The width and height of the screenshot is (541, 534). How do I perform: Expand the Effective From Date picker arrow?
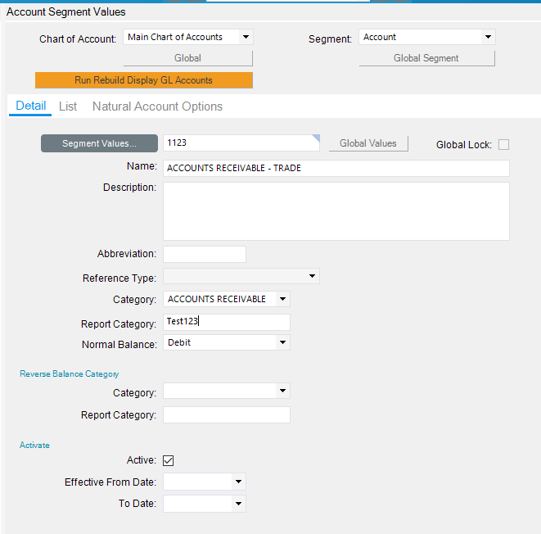pyautogui.click(x=238, y=482)
